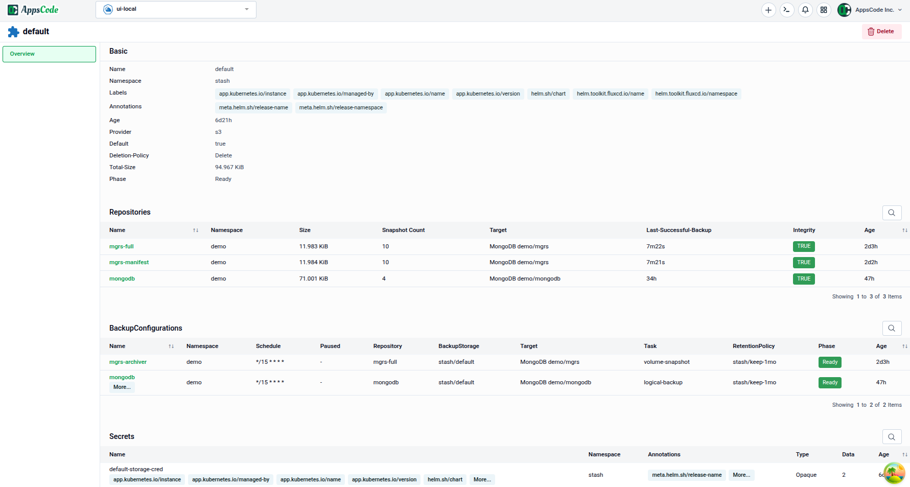Click the Delete button
Image resolution: width=910 pixels, height=487 pixels.
click(881, 31)
